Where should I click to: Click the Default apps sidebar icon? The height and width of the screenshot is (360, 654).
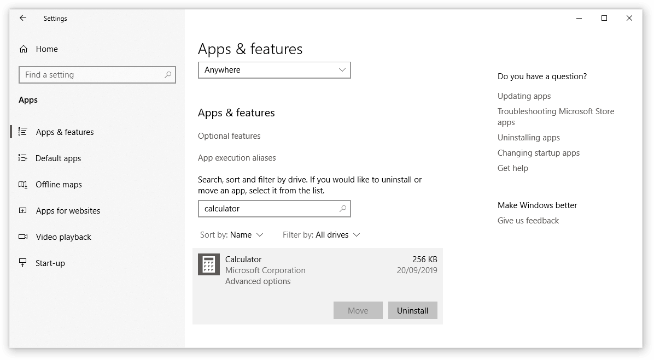pos(23,158)
